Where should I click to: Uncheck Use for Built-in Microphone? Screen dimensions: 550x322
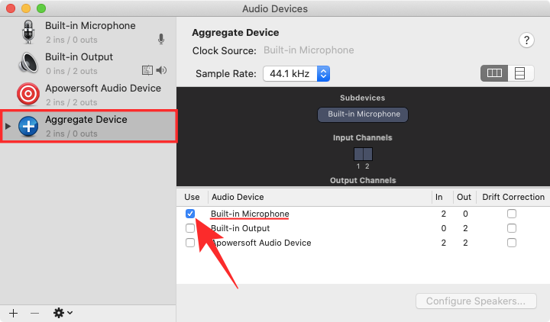coord(190,214)
